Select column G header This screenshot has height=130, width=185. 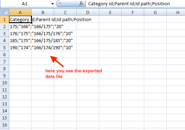pyautogui.click(x=155, y=12)
